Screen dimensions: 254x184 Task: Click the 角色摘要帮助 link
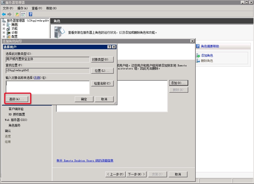pyautogui.click(x=210, y=46)
